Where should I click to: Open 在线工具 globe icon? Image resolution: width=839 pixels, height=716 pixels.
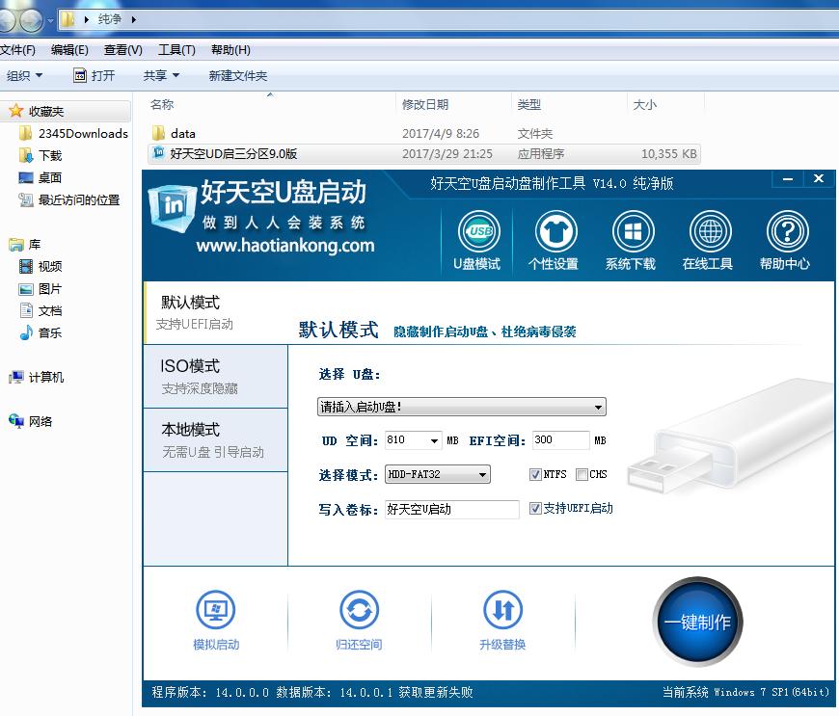click(x=710, y=232)
